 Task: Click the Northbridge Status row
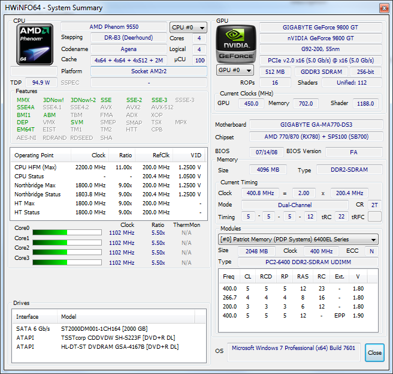point(108,195)
